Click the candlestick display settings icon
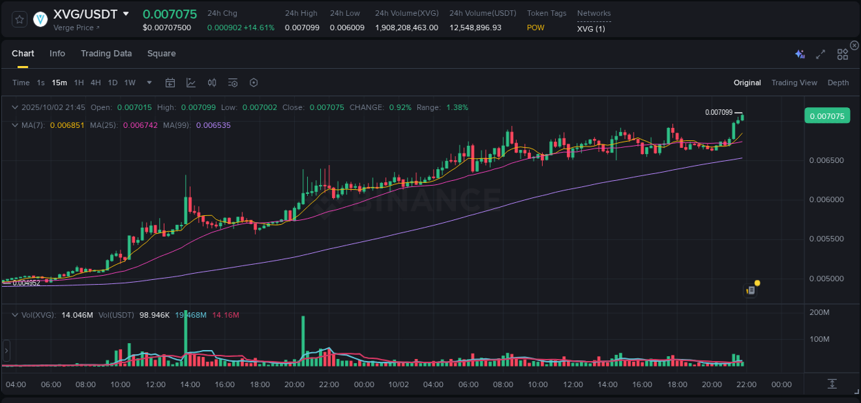This screenshot has width=861, height=403. (211, 83)
